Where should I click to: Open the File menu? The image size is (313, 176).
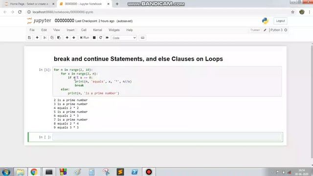[x=32, y=30]
